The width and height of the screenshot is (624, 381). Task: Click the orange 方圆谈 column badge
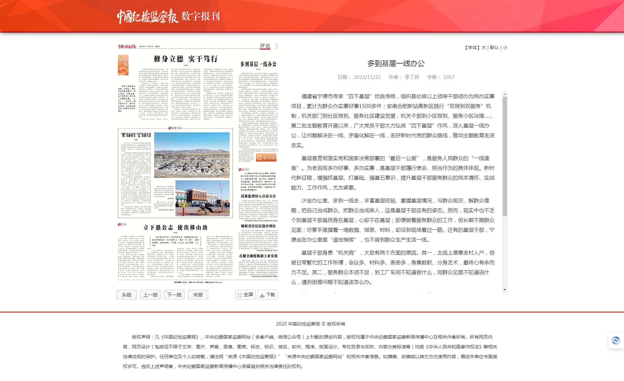266,158
